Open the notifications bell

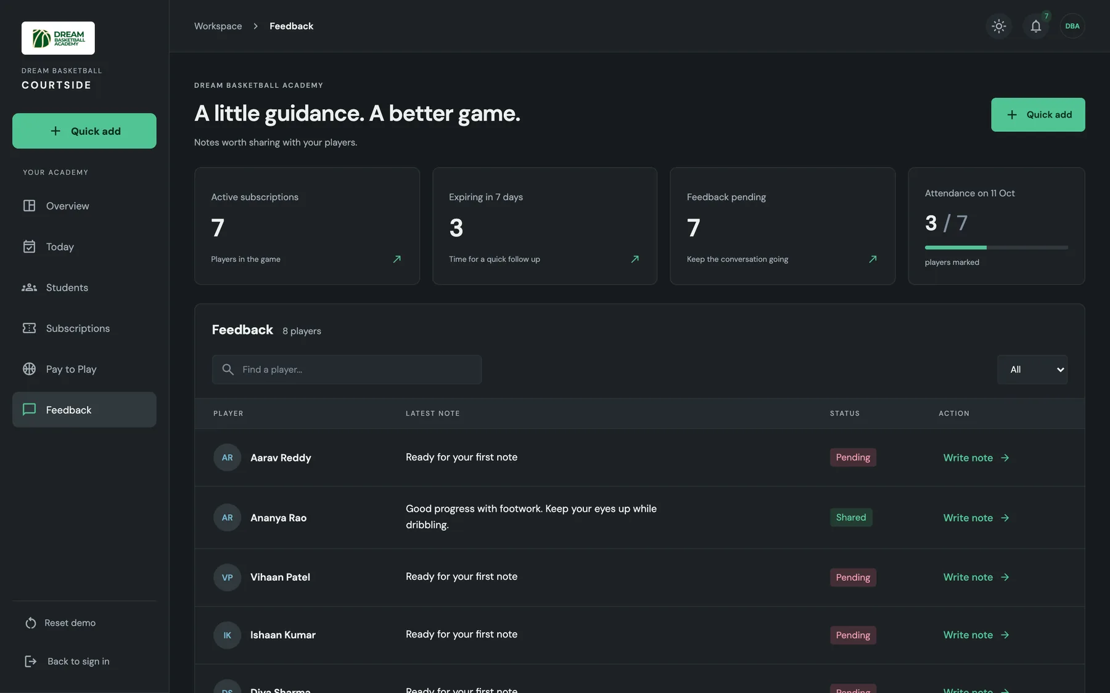click(x=1036, y=26)
